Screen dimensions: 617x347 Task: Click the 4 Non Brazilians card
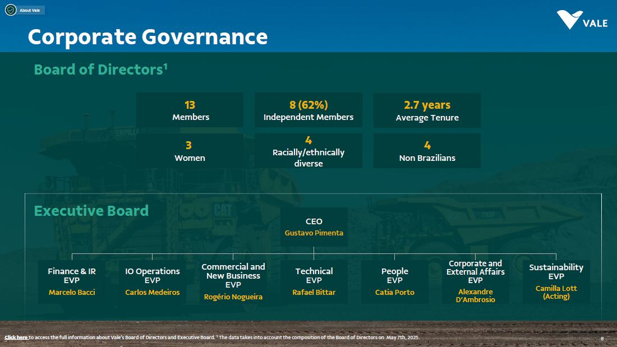427,151
